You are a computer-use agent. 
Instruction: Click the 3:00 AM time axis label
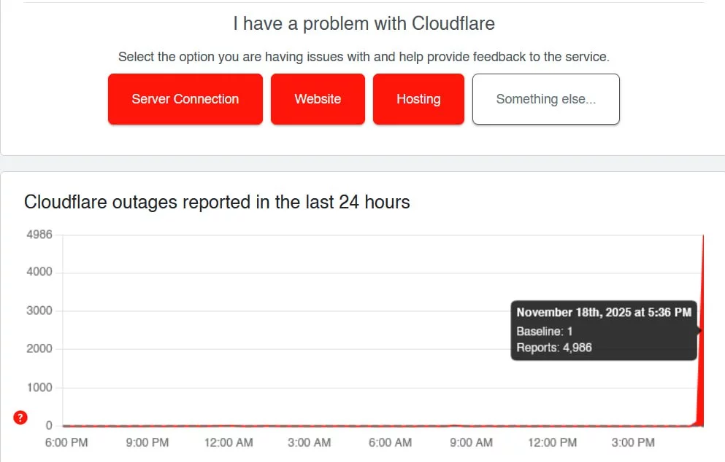click(x=310, y=442)
